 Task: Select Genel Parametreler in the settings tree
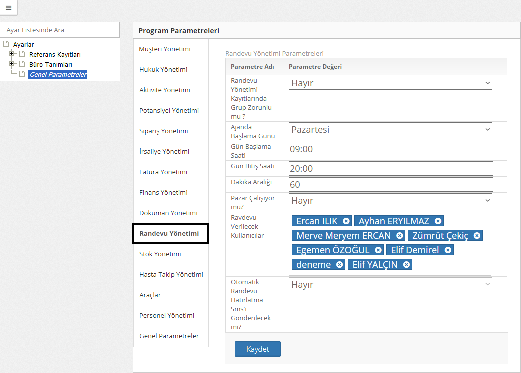(x=58, y=75)
